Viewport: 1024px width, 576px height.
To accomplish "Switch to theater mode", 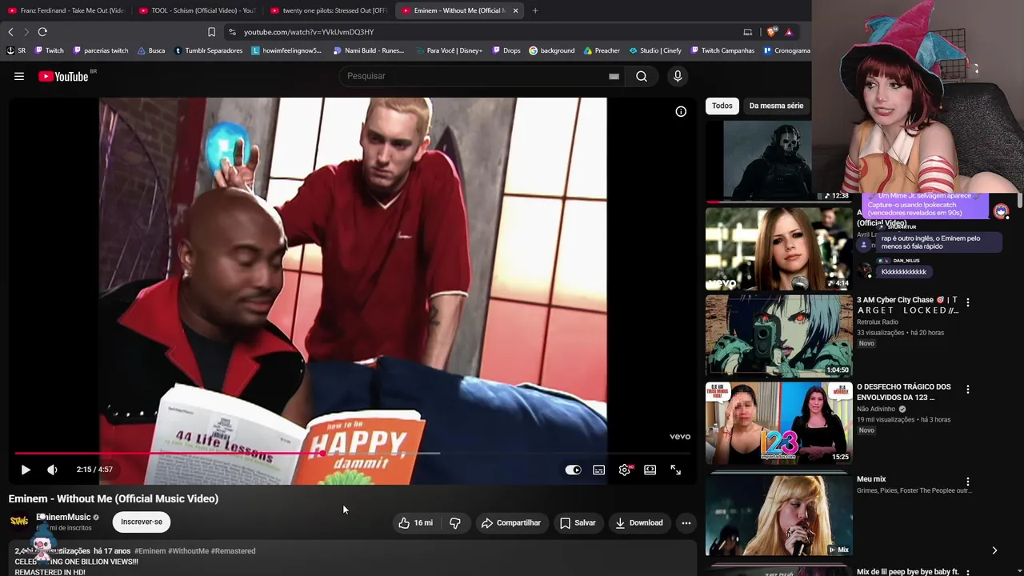I will pos(650,470).
